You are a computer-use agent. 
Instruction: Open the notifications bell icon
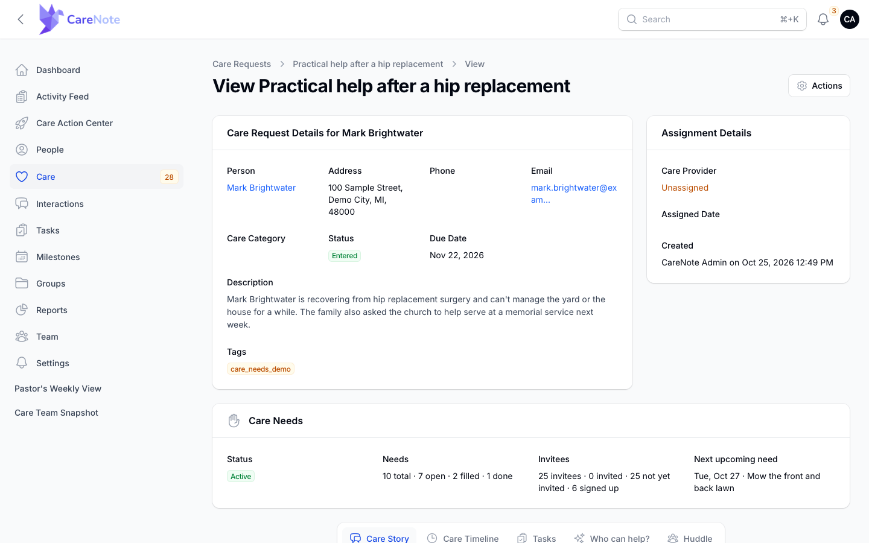pyautogui.click(x=823, y=19)
